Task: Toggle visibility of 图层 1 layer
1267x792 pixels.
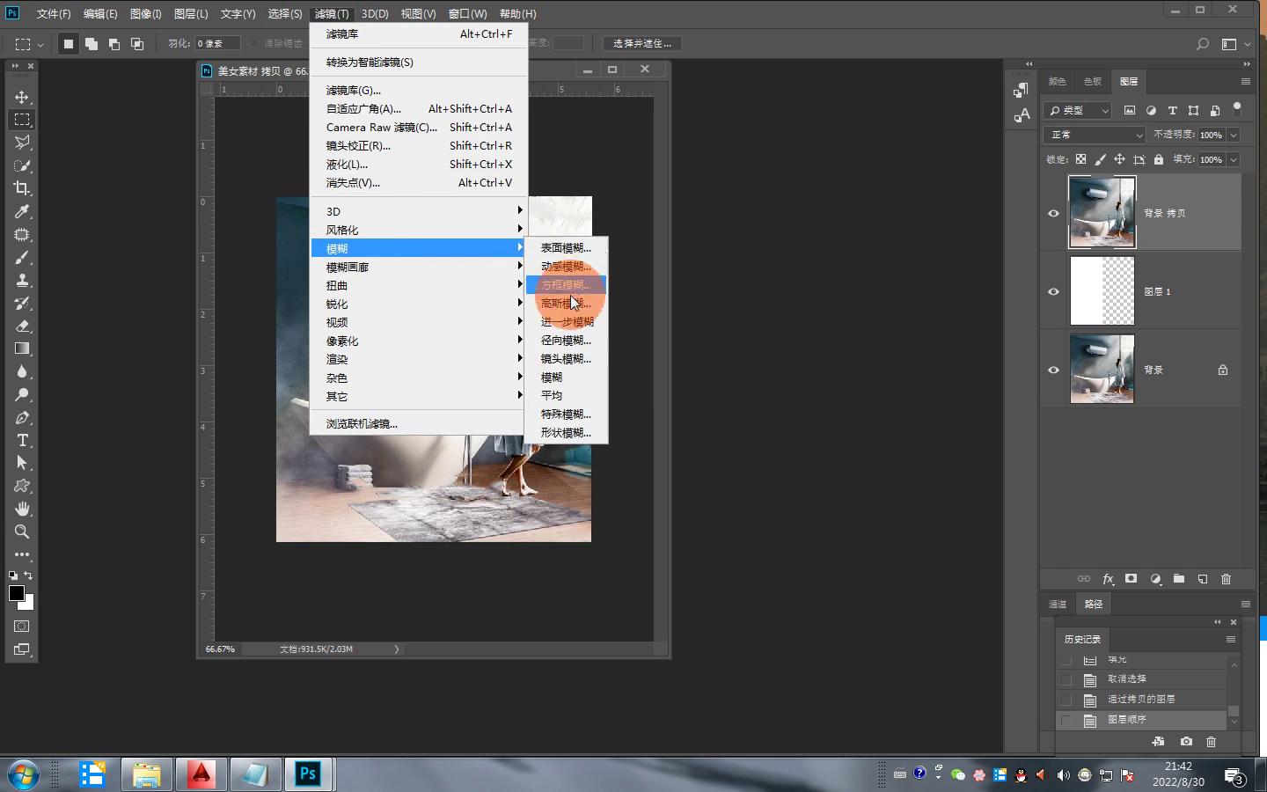Action: click(1053, 291)
